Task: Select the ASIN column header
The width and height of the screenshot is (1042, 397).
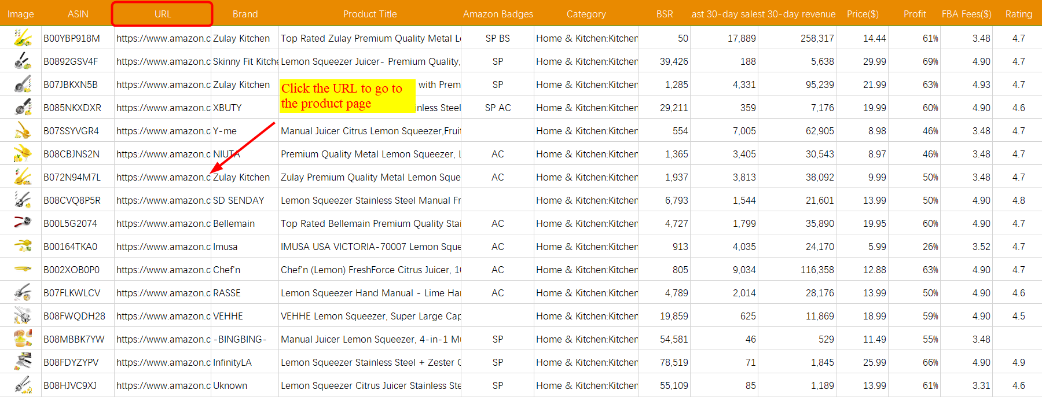Action: [x=78, y=14]
